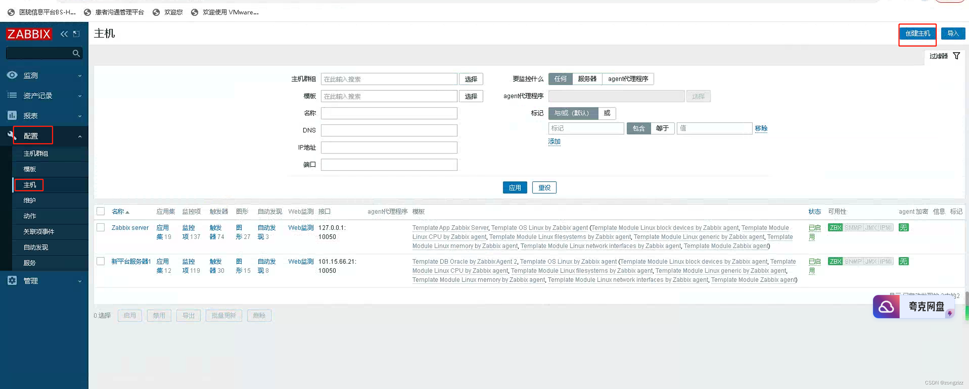Click IPMI badge in Zabbix server row
The image size is (969, 389).
(886, 228)
